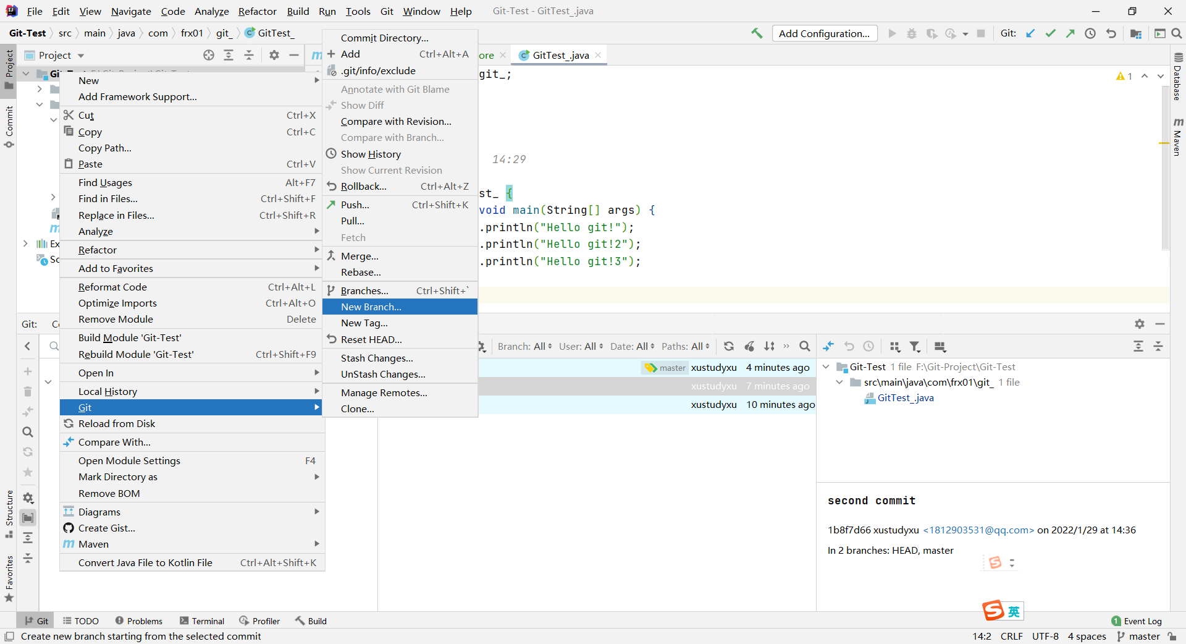The width and height of the screenshot is (1186, 644).
Task: Open Terminal tool window button
Action: coord(202,621)
